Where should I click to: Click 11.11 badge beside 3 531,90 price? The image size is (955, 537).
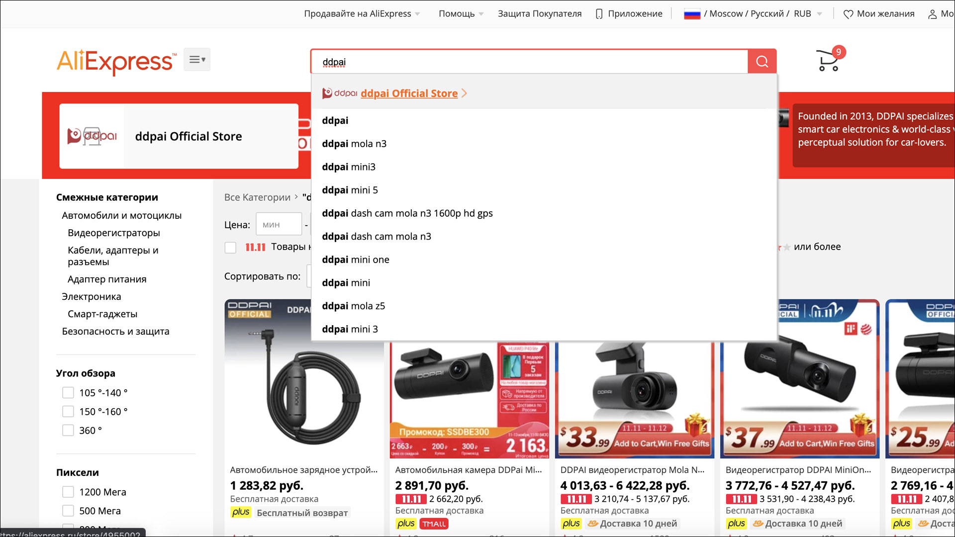tap(741, 499)
